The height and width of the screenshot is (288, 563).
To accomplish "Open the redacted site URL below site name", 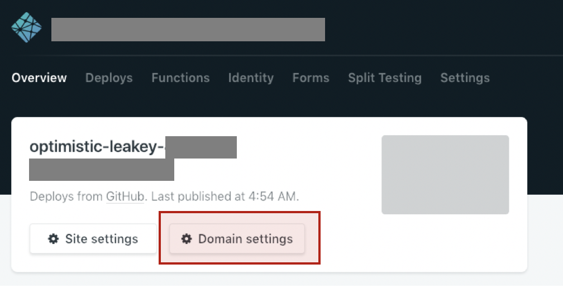I will [102, 170].
